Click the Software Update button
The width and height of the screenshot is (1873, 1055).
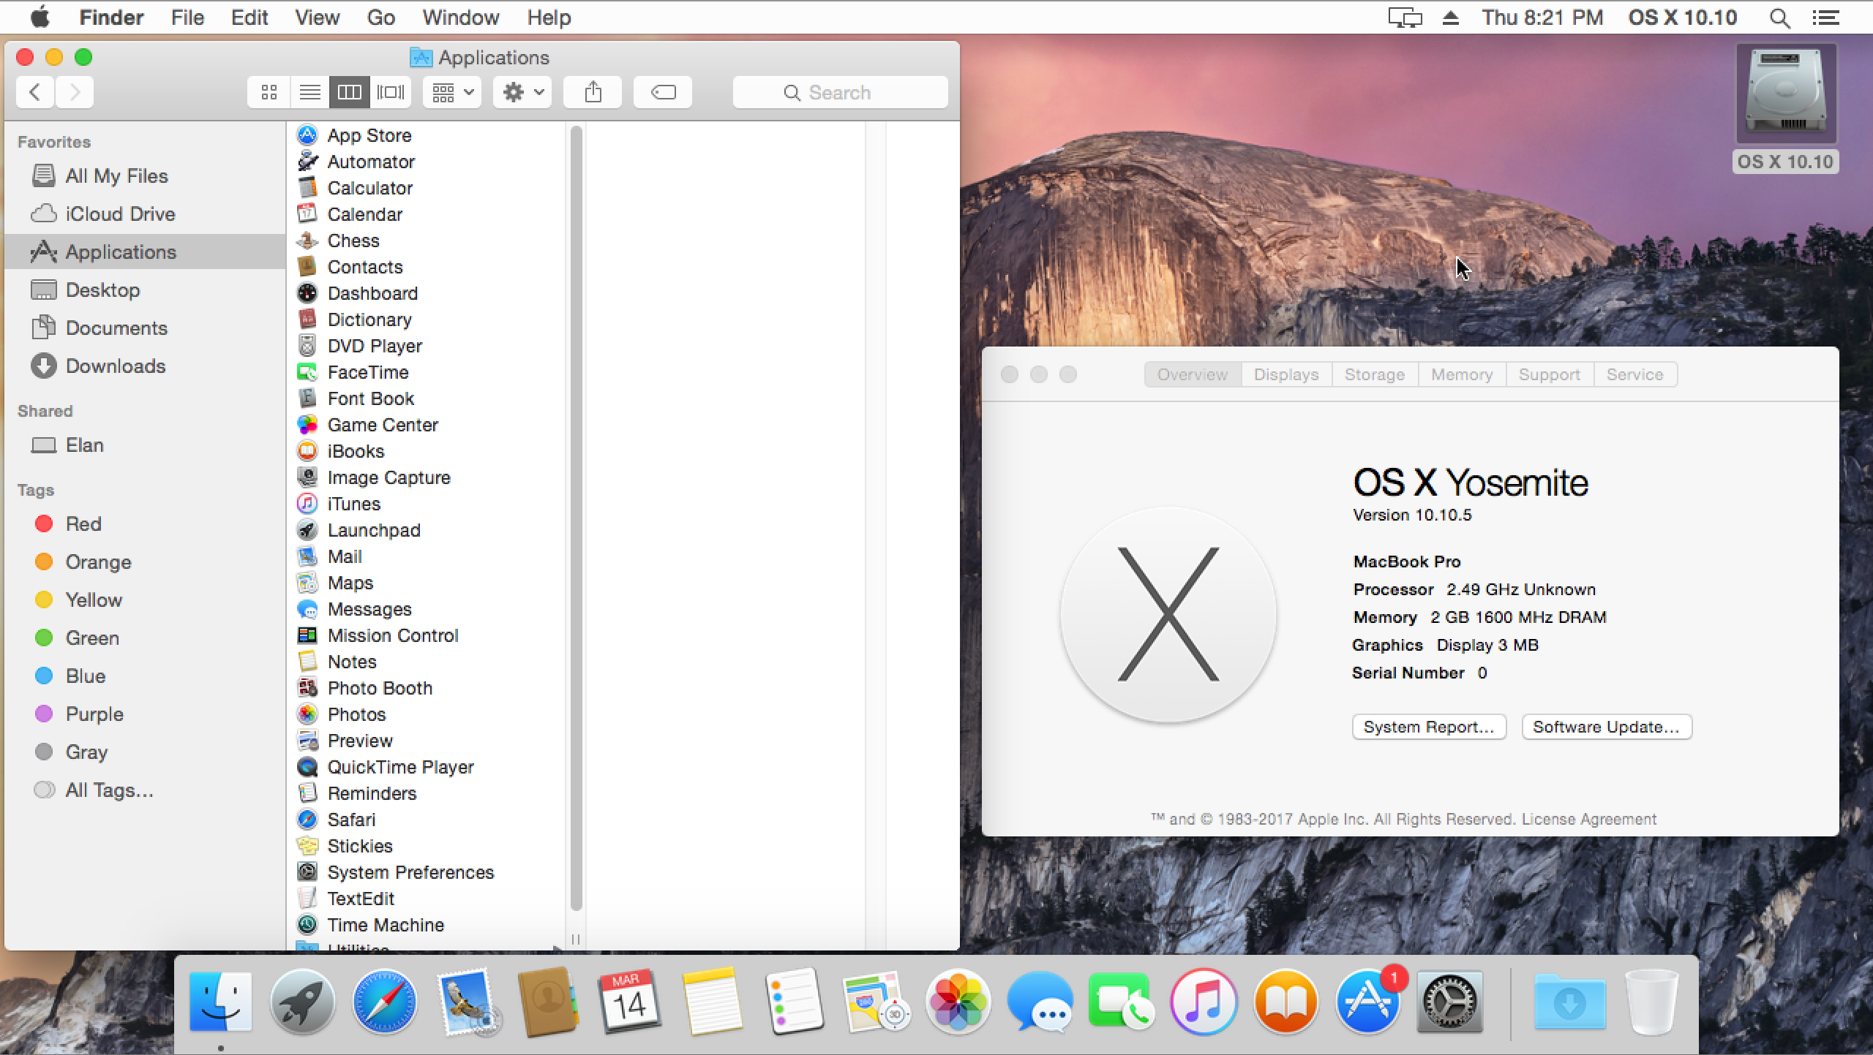tap(1607, 727)
